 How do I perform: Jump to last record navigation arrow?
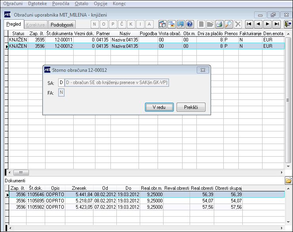pos(276,24)
